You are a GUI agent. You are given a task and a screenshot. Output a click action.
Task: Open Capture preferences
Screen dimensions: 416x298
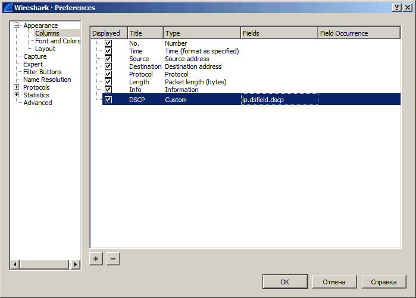coord(35,56)
